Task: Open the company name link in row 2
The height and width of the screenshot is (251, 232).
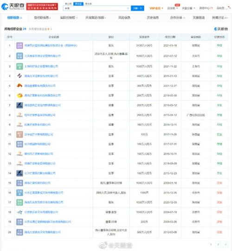Action: pos(43,56)
